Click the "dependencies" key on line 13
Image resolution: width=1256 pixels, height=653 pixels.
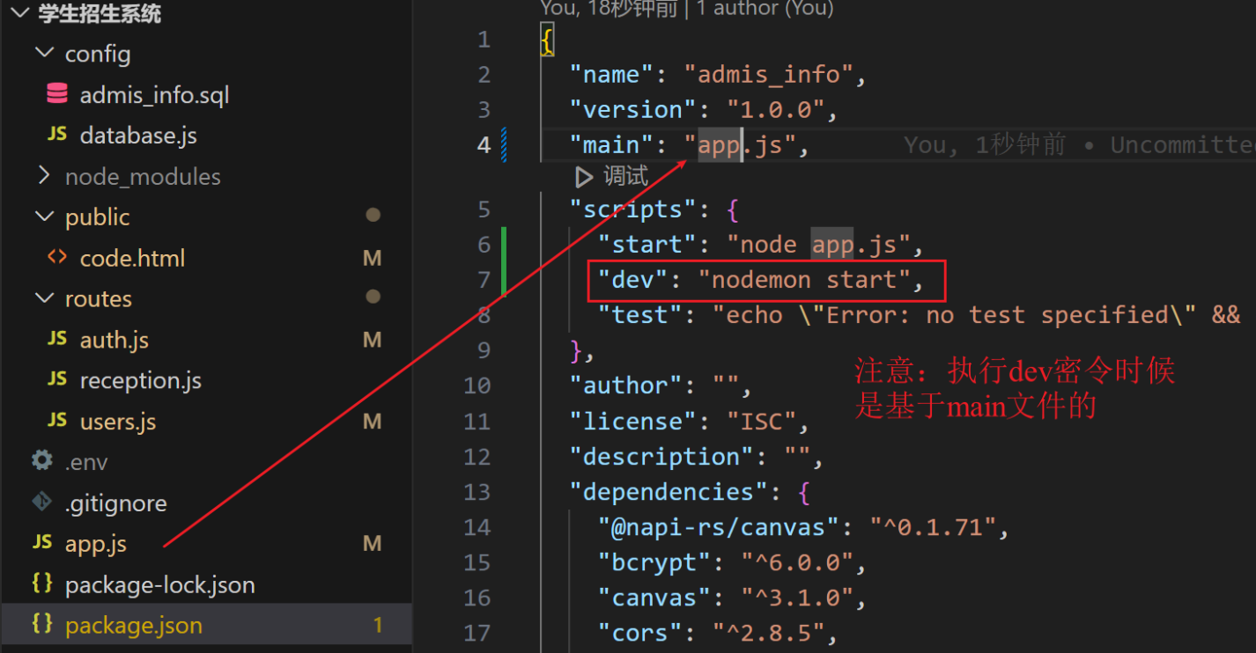point(669,492)
